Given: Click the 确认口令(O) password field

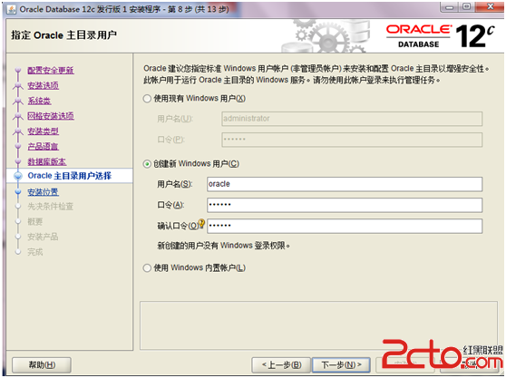Looking at the screenshot, I should coord(345,226).
